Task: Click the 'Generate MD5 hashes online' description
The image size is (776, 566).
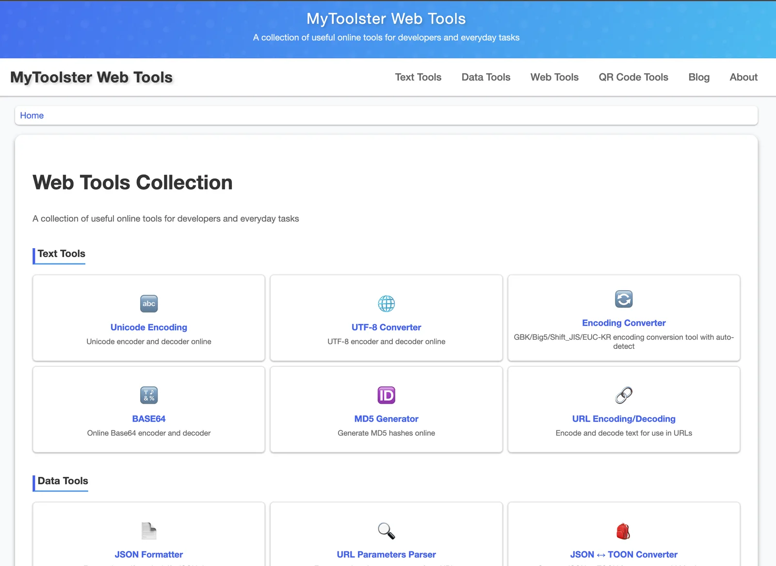Action: click(x=387, y=433)
